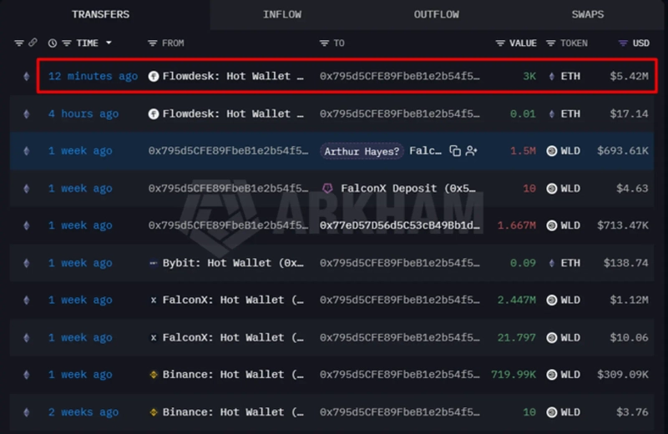Open the TIME column filter icon
Image resolution: width=668 pixels, height=434 pixels.
67,43
